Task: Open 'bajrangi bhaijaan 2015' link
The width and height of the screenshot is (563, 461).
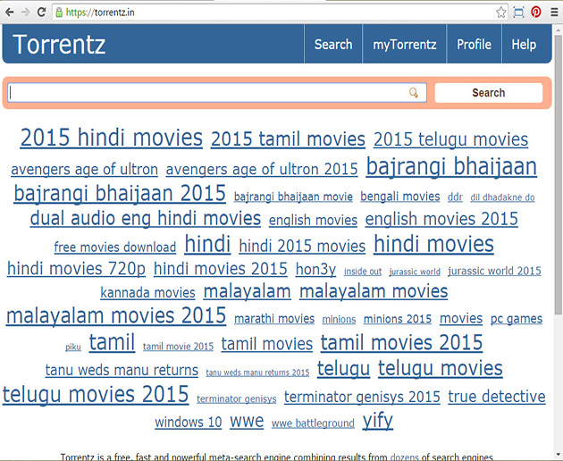Action: point(120,194)
